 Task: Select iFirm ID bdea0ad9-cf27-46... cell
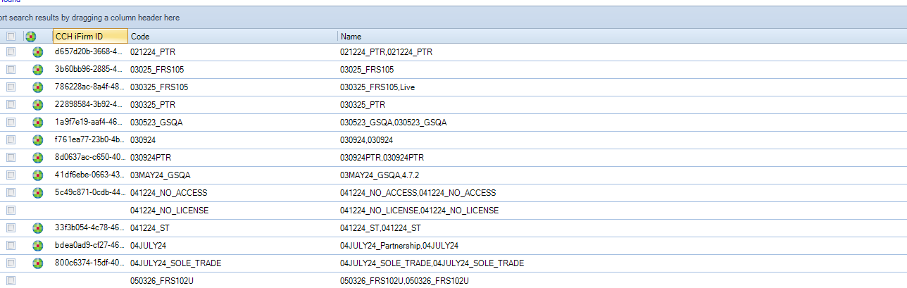click(x=90, y=246)
